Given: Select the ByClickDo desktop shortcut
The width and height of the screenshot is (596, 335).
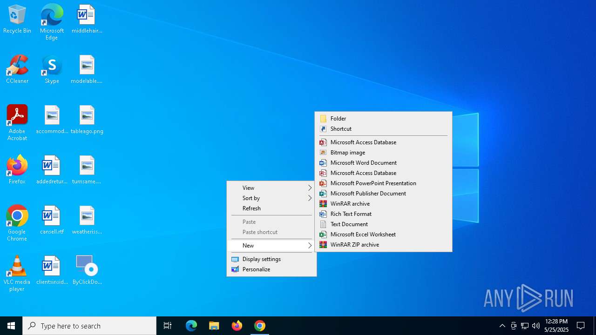Looking at the screenshot, I should pos(87,271).
